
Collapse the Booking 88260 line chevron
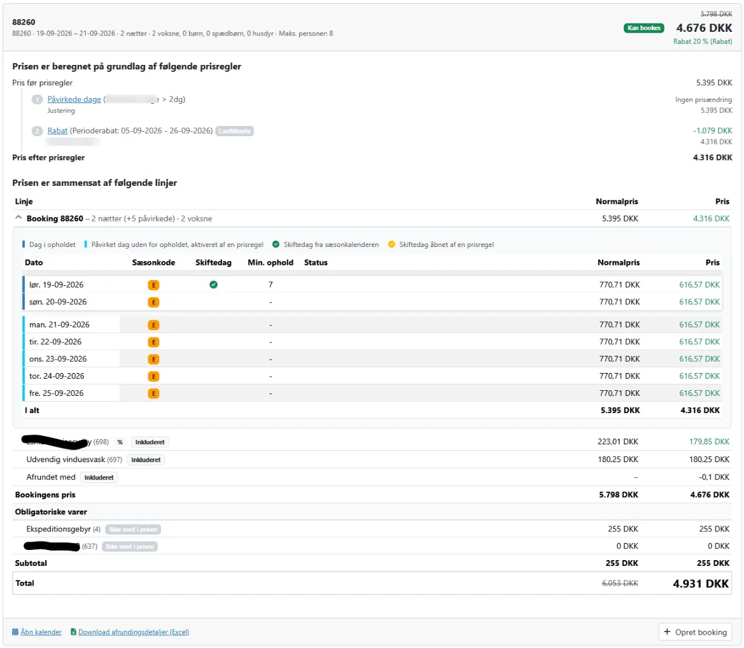[18, 218]
